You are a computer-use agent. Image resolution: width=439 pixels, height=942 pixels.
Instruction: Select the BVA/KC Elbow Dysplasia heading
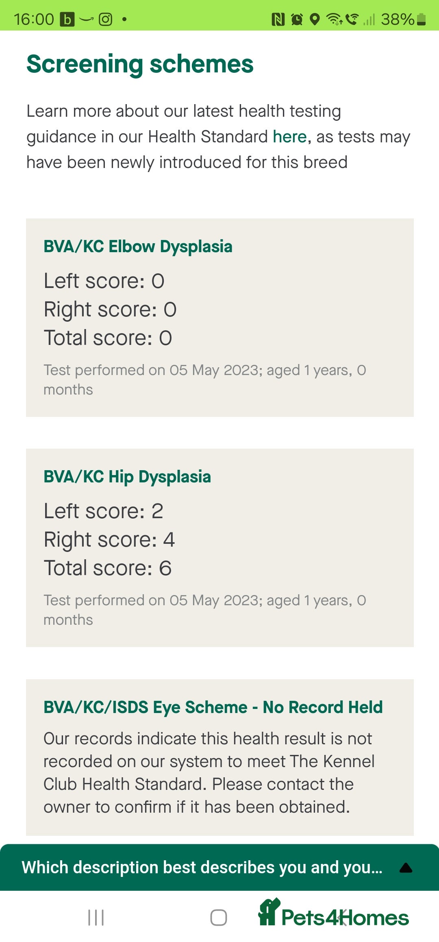138,246
